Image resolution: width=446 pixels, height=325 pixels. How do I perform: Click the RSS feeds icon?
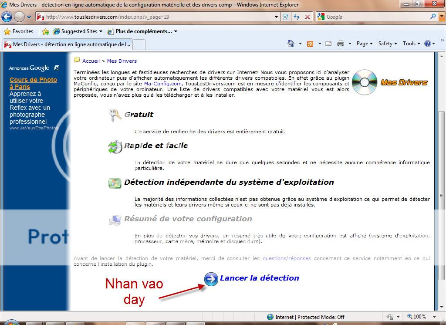pyautogui.click(x=310, y=44)
